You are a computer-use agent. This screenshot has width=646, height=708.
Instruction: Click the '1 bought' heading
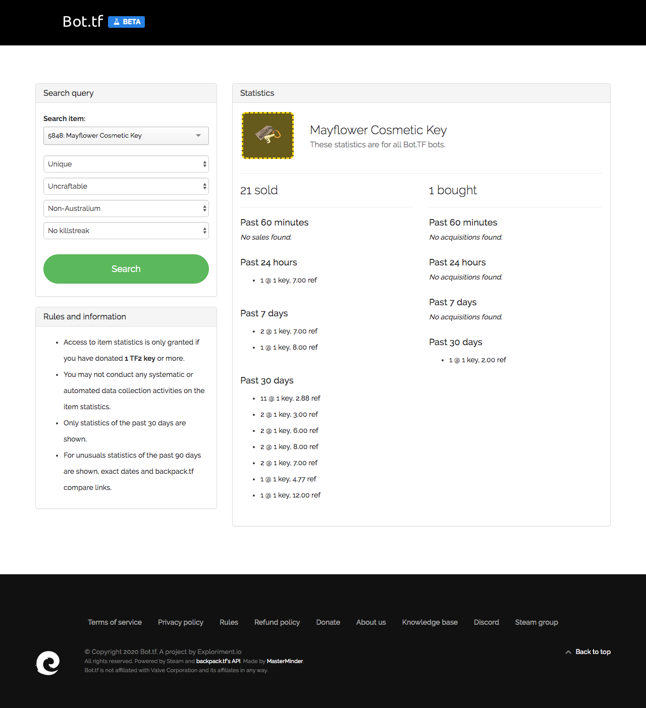[x=453, y=190]
